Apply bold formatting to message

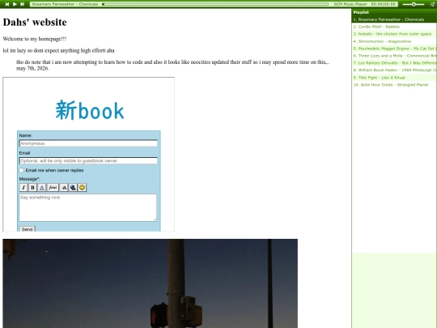pos(32,187)
